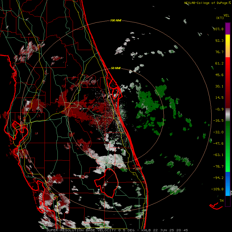Click the [KT] units label
This screenshot has height=232, width=232.
(x=220, y=18)
